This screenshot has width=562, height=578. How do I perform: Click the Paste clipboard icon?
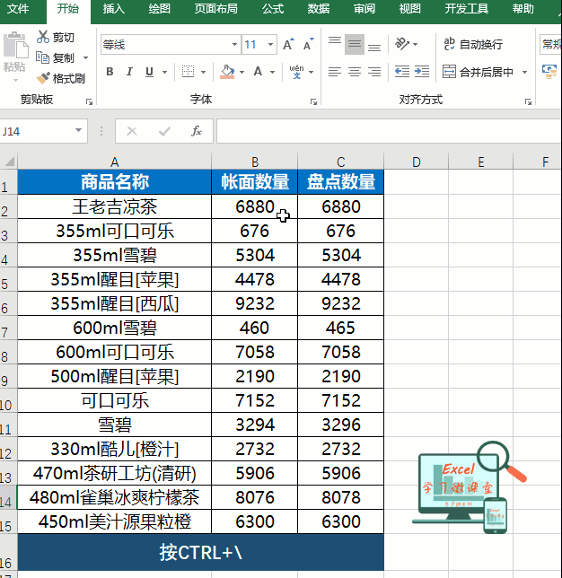pos(15,45)
